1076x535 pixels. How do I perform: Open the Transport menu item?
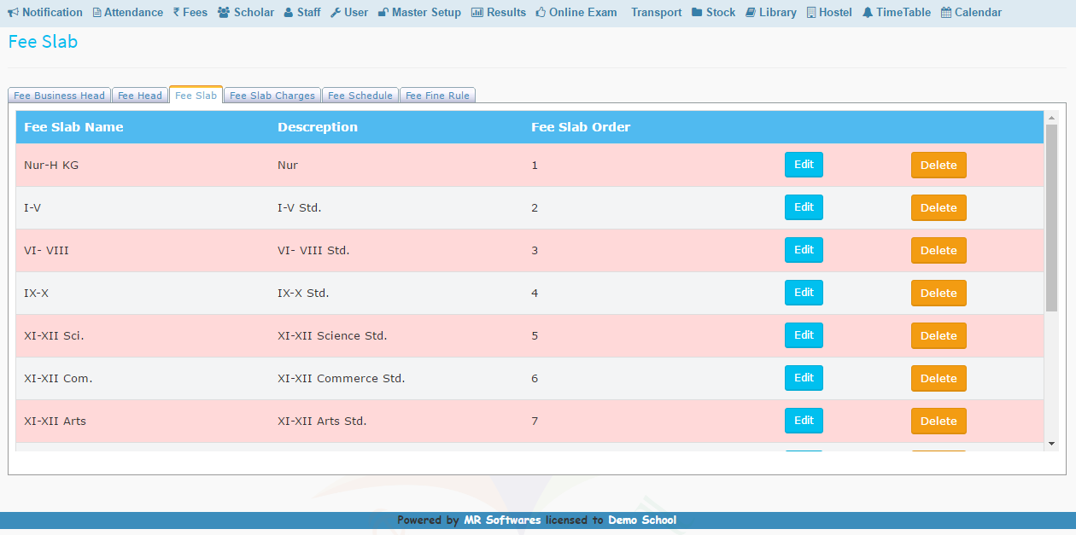click(656, 13)
